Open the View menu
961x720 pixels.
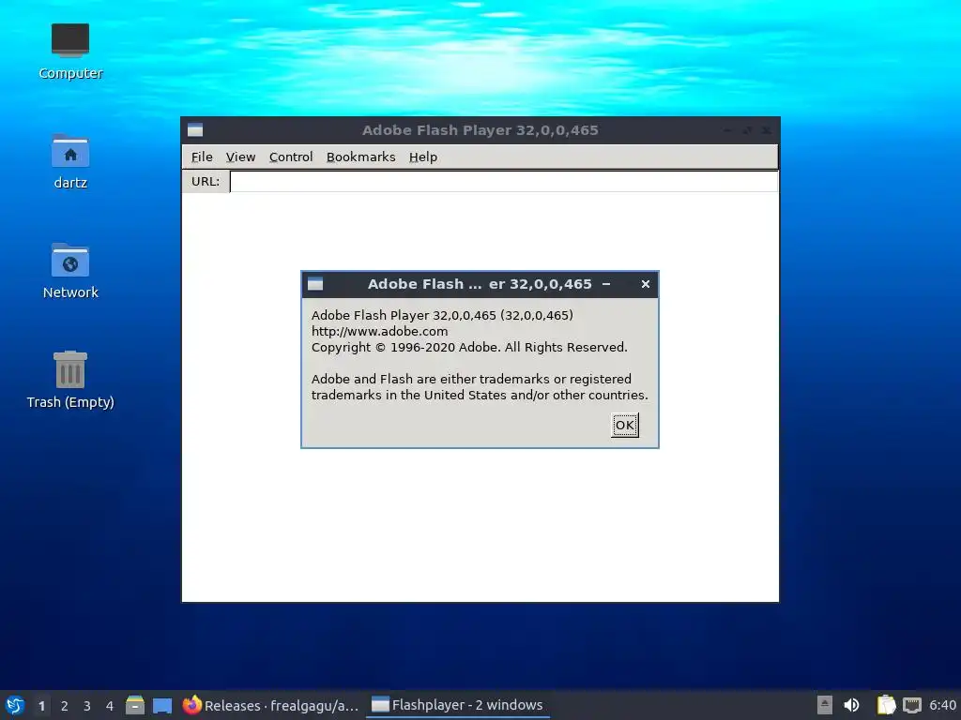pos(240,157)
